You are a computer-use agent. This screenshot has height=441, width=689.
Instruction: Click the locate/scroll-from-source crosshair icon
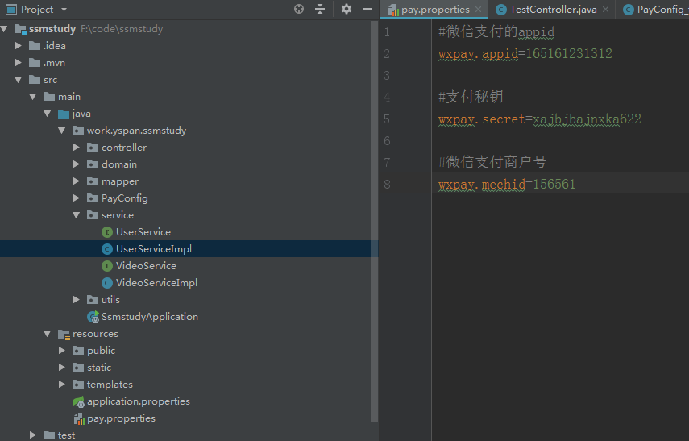coord(299,9)
